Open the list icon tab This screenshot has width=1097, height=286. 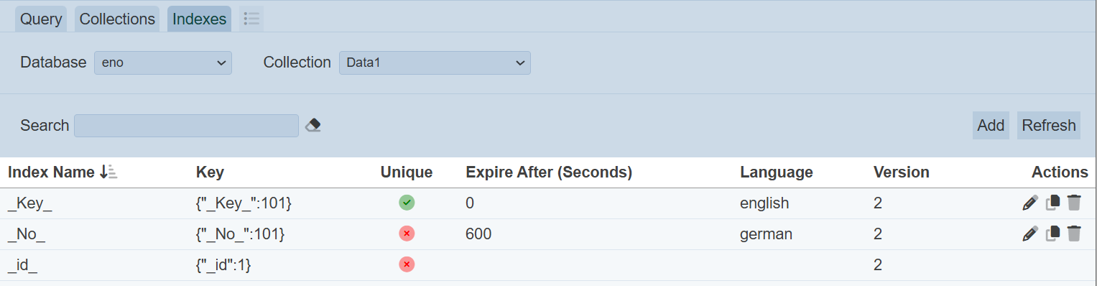click(x=251, y=19)
